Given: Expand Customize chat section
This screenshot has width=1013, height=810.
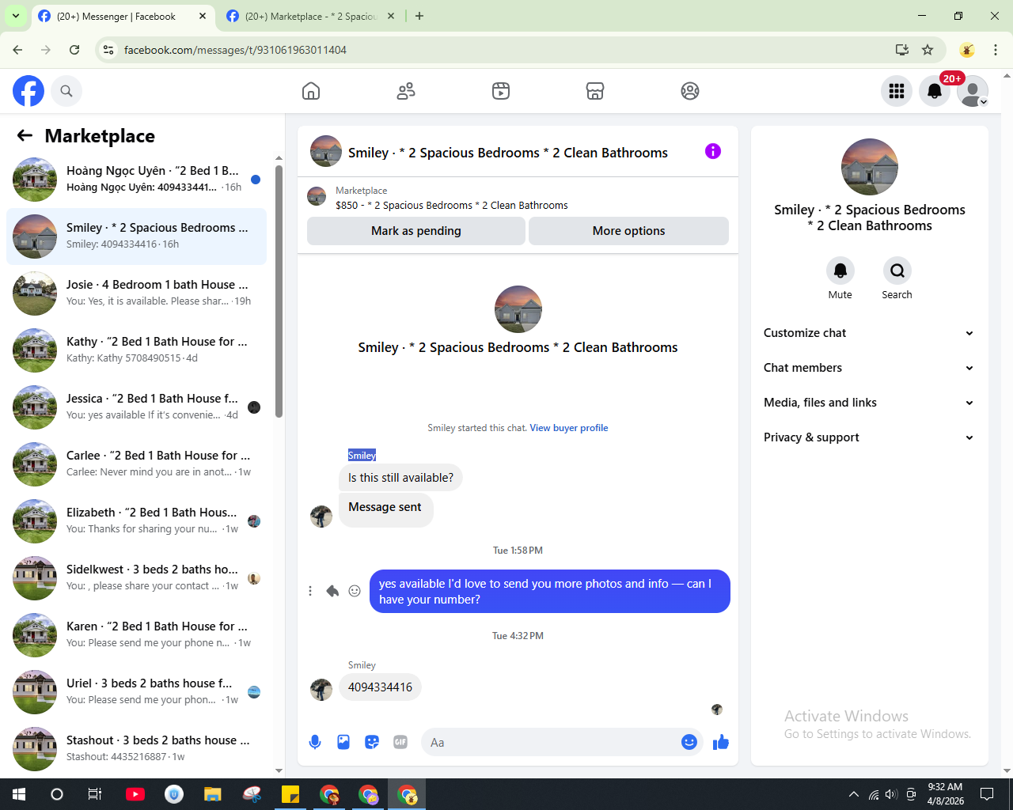Looking at the screenshot, I should click(868, 333).
